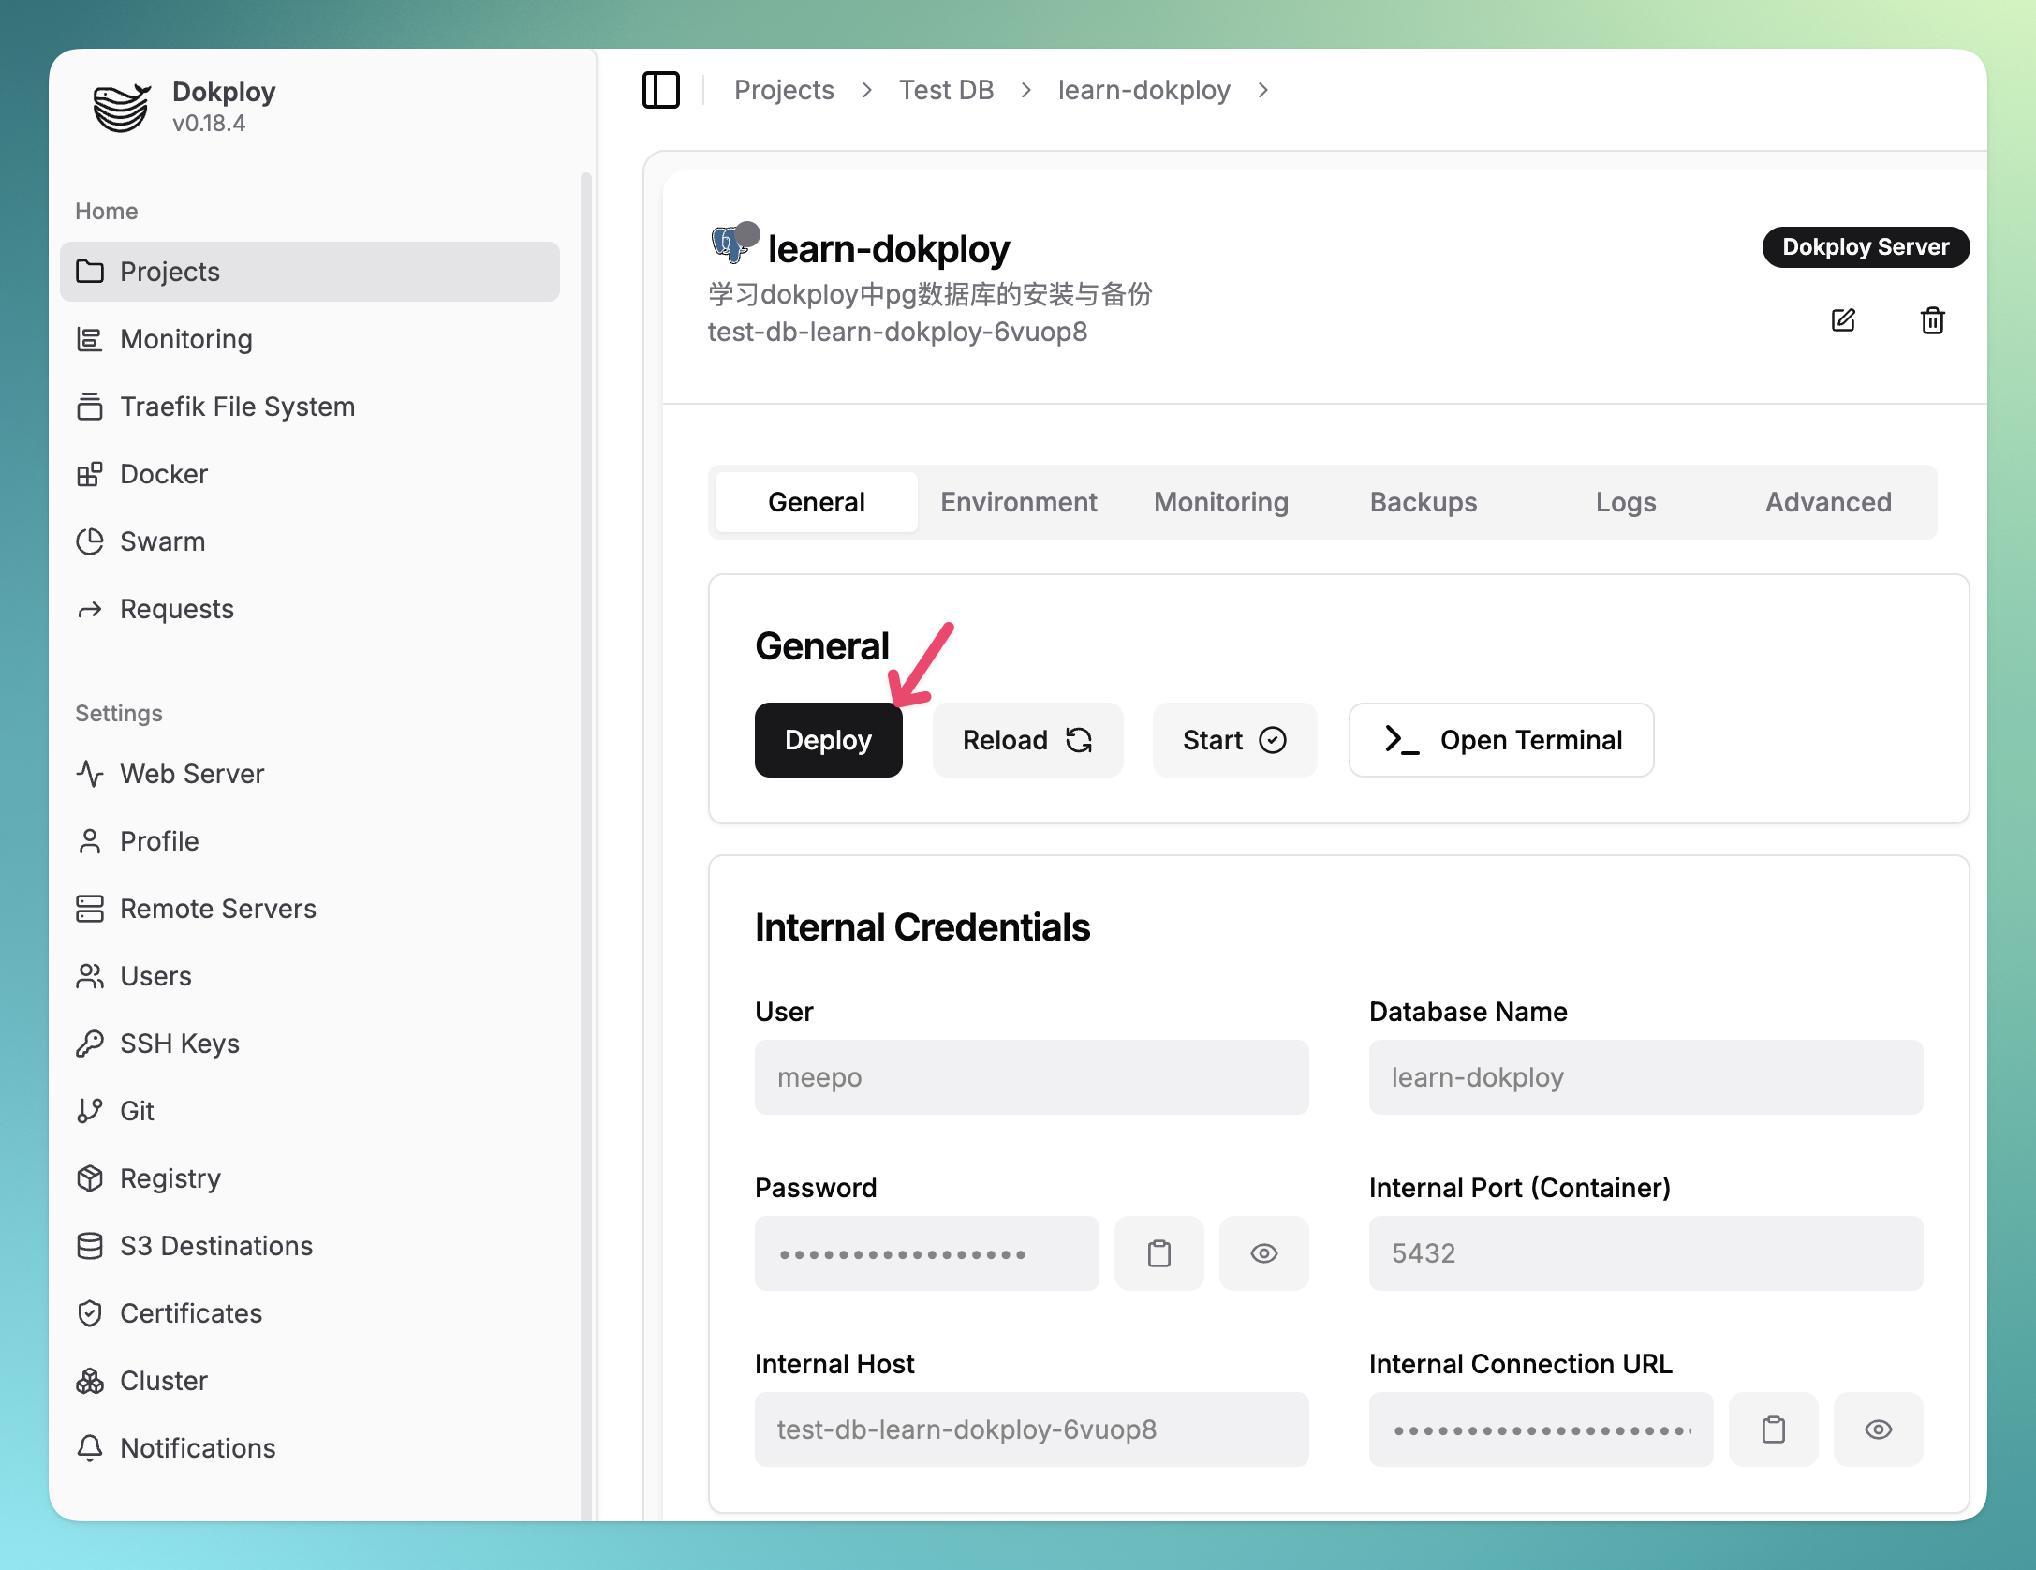
Task: Open Web Server settings
Action: click(310, 774)
